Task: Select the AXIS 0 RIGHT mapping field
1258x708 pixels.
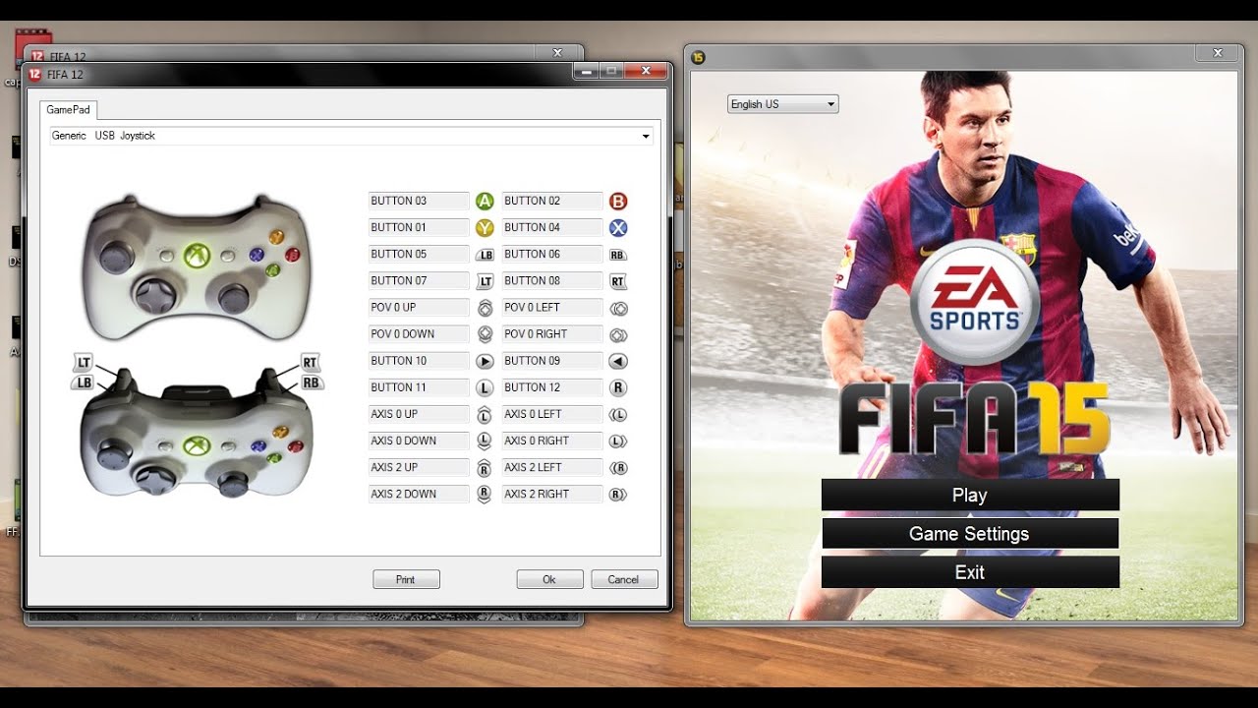Action: [552, 441]
